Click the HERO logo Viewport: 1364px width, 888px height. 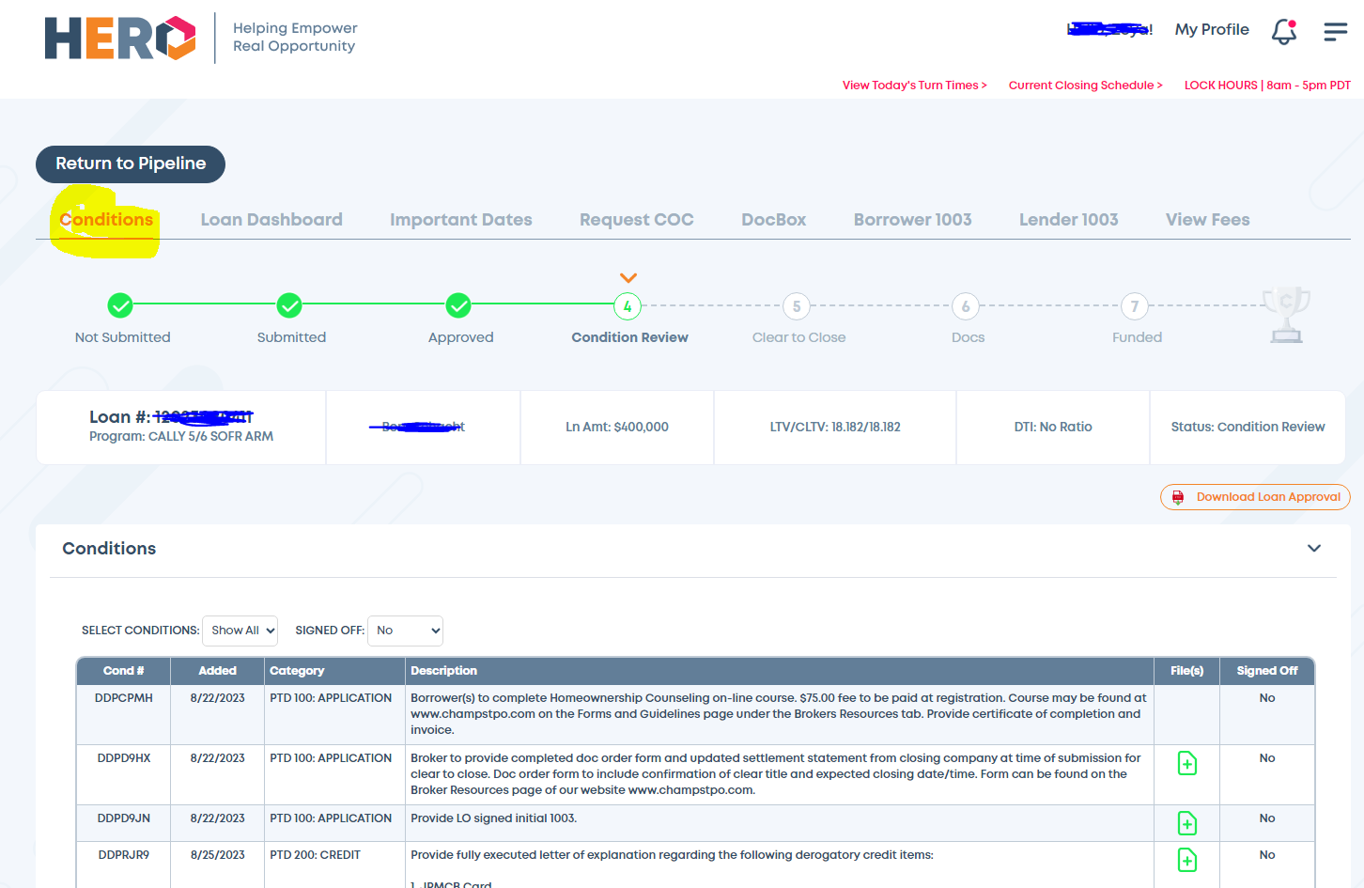[x=120, y=39]
